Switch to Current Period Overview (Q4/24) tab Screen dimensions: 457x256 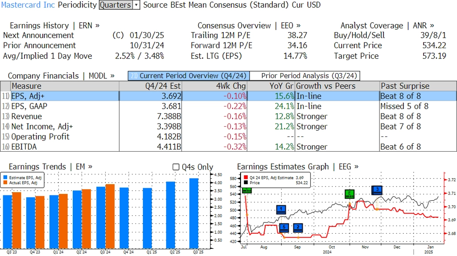(189, 76)
